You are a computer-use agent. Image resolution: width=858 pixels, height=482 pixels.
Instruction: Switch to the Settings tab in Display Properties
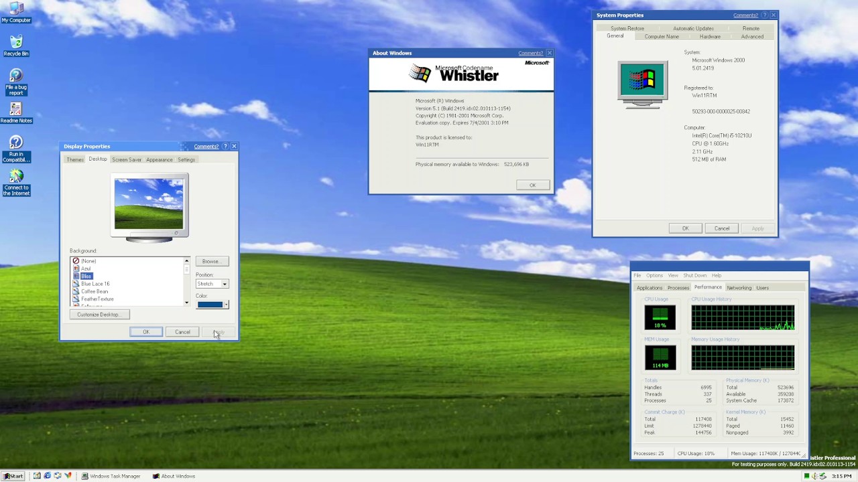pos(186,159)
